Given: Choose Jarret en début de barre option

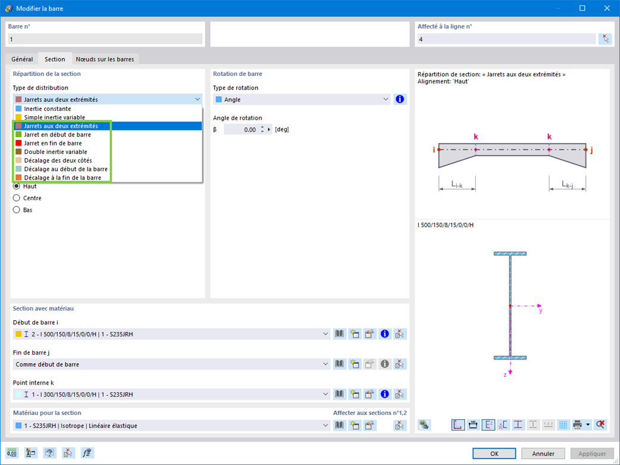Looking at the screenshot, I should point(107,135).
